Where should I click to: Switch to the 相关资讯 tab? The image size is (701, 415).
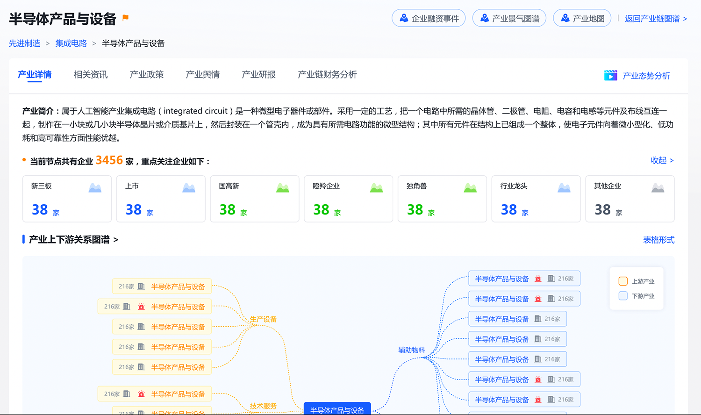(91, 75)
